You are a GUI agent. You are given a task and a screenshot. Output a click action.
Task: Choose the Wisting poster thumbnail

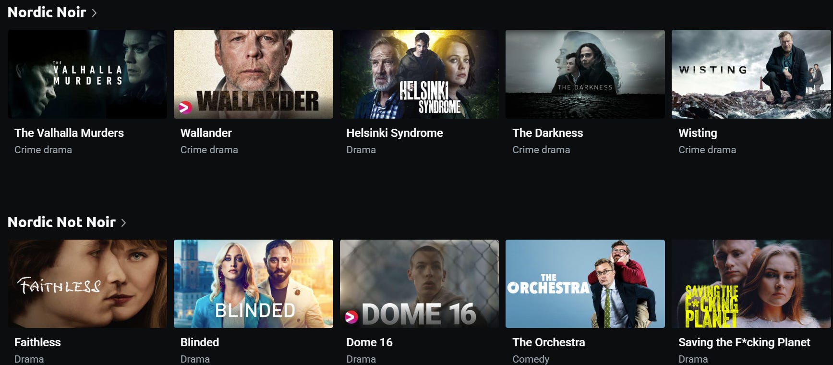(x=751, y=74)
